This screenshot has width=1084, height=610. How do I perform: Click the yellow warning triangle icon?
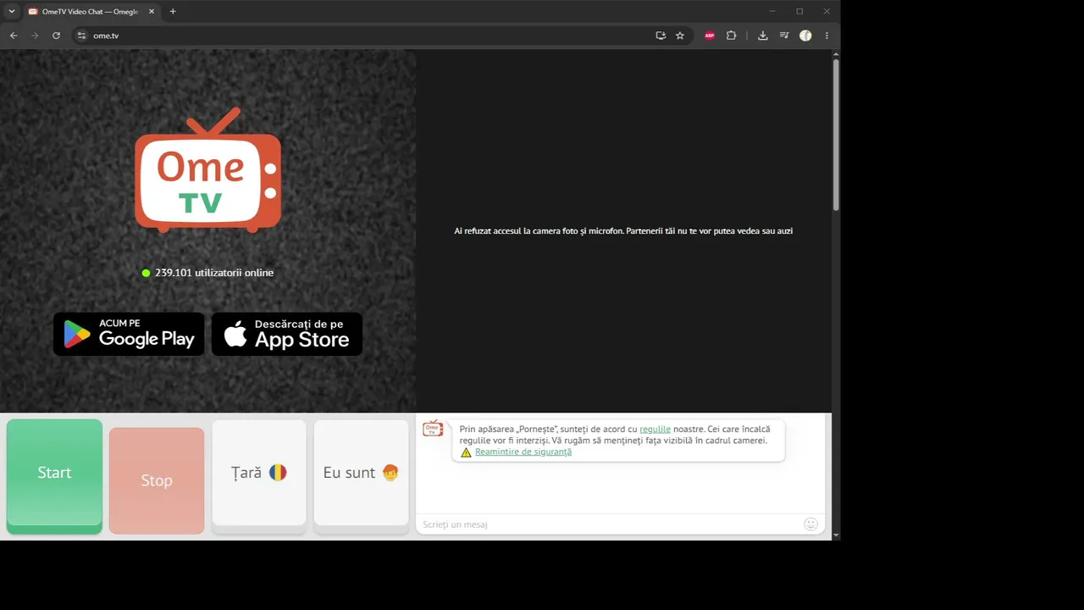pos(466,452)
